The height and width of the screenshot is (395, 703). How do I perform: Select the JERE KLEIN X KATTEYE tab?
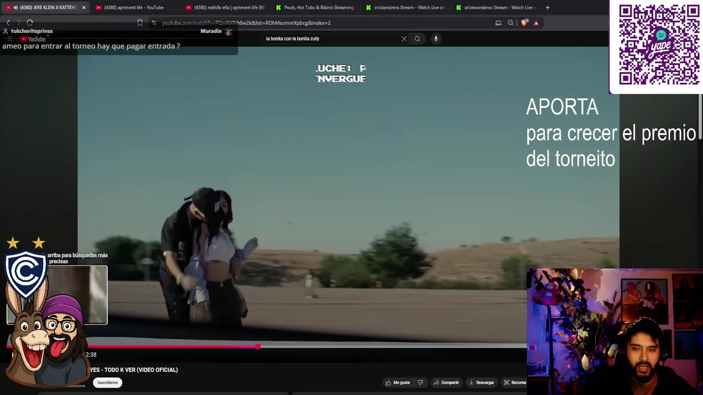coord(47,8)
